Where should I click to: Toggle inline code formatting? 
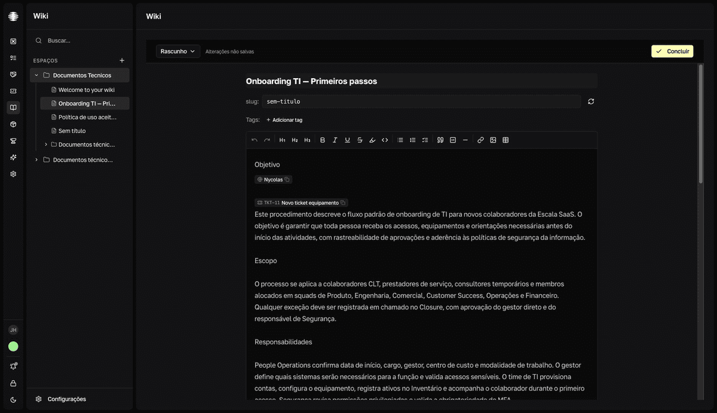pyautogui.click(x=385, y=140)
